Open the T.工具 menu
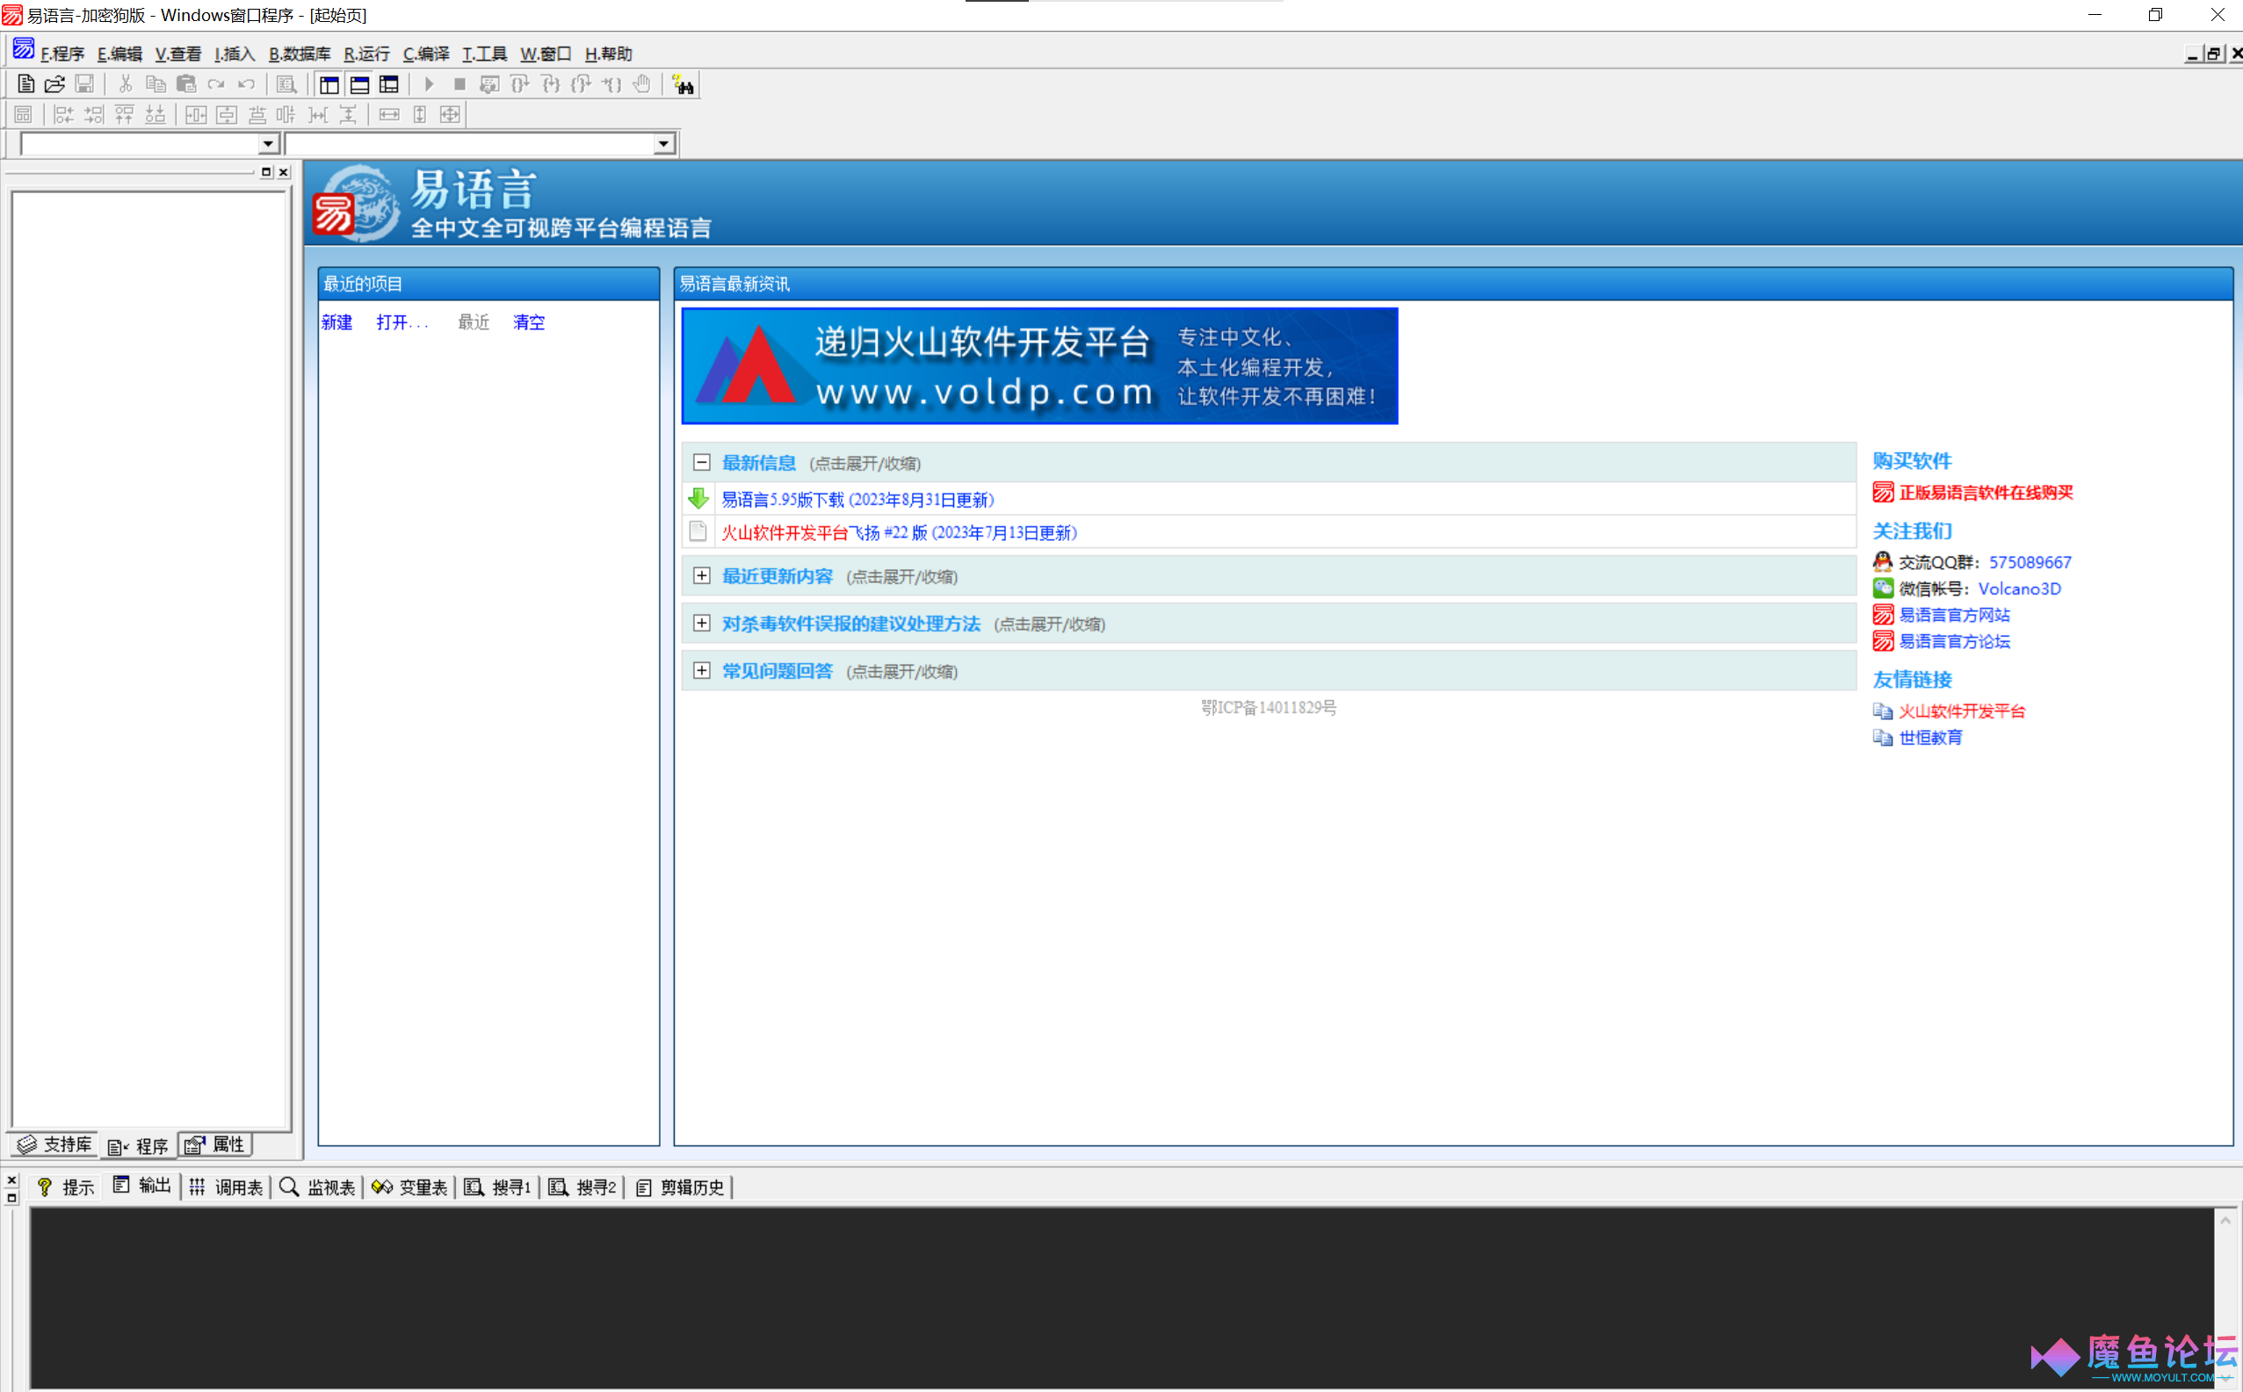The image size is (2243, 1392). pos(484,54)
